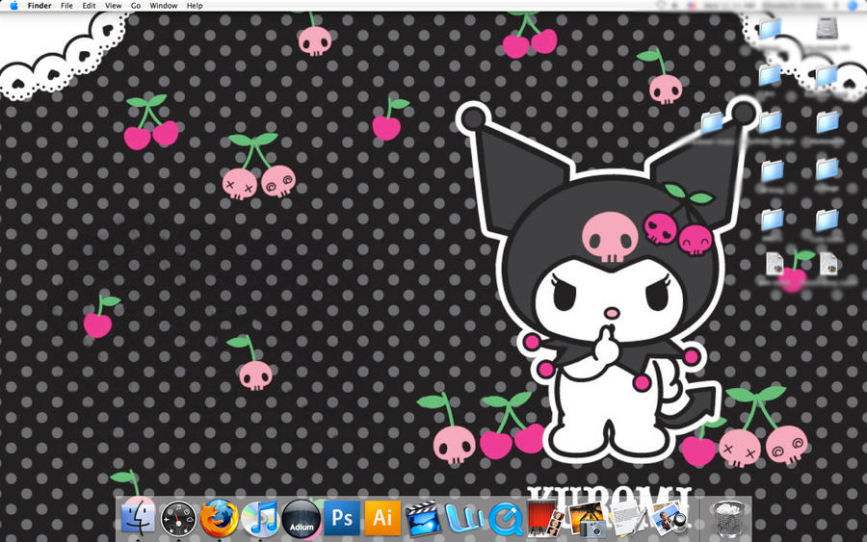Select the hard drive icon on desktop
The width and height of the screenshot is (867, 542).
pyautogui.click(x=828, y=28)
